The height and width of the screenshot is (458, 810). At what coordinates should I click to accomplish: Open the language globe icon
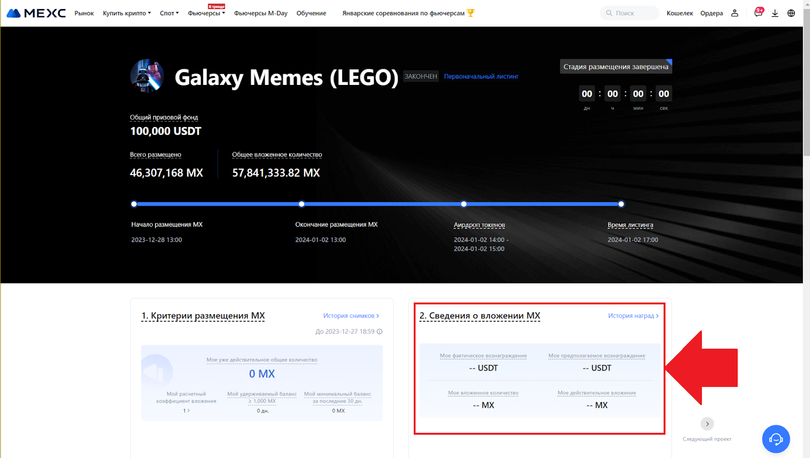(x=791, y=13)
